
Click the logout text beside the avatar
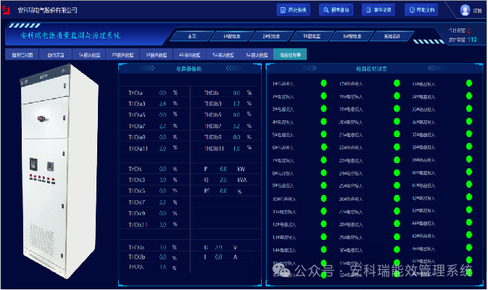pyautogui.click(x=477, y=11)
